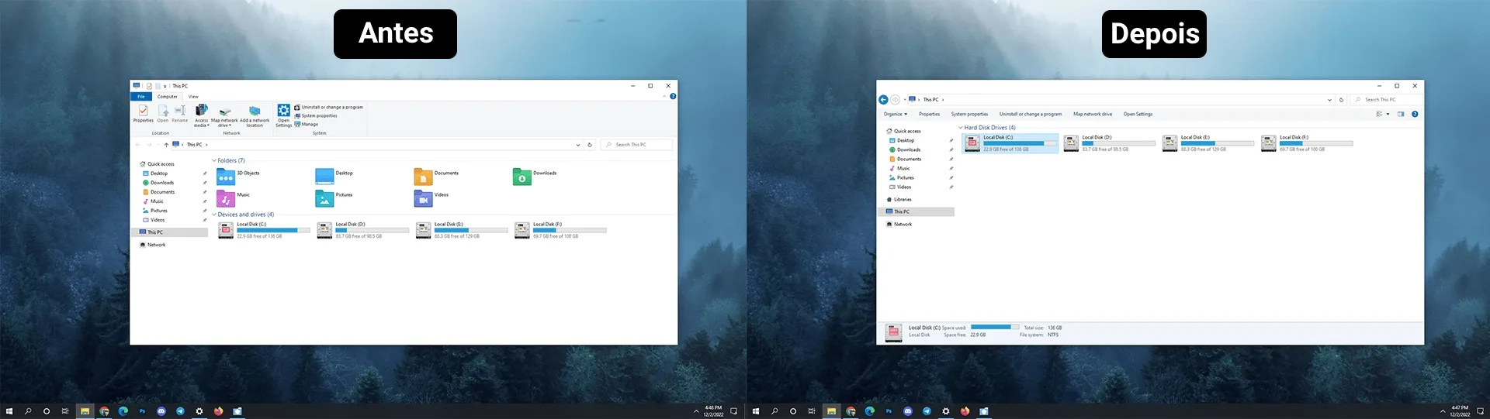Click blue Back button in Depois window

coord(883,100)
